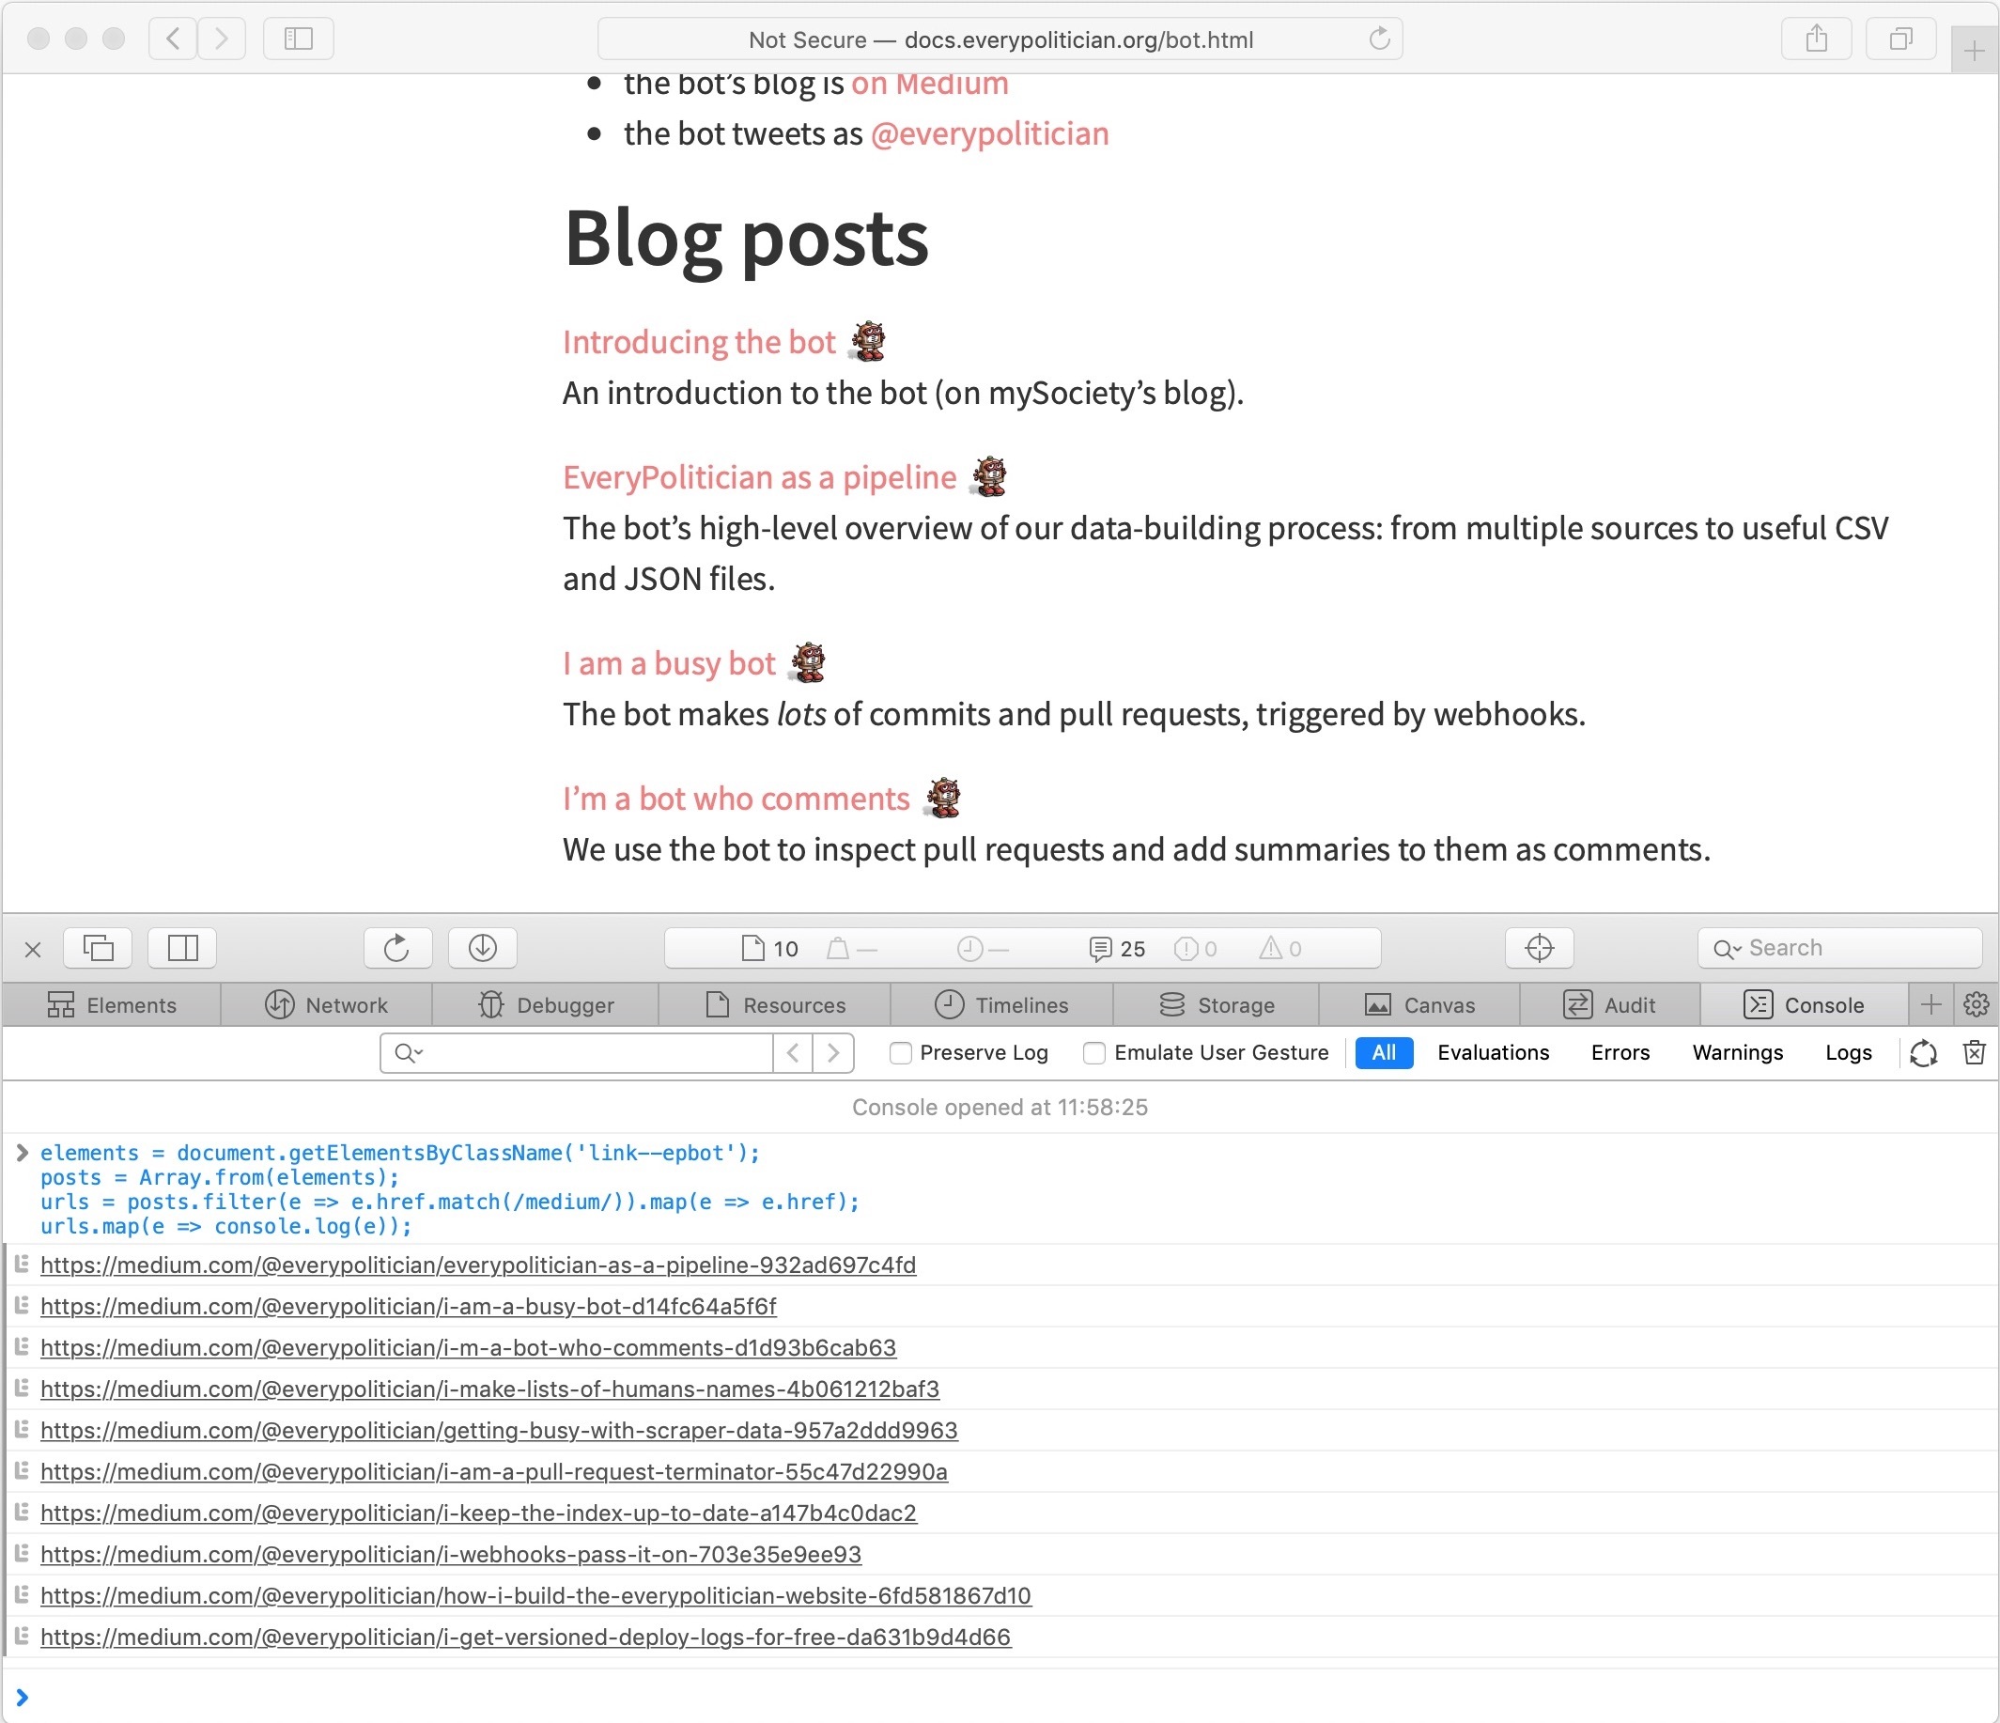
Task: Open 'I am a busy bot' link
Action: pos(669,663)
